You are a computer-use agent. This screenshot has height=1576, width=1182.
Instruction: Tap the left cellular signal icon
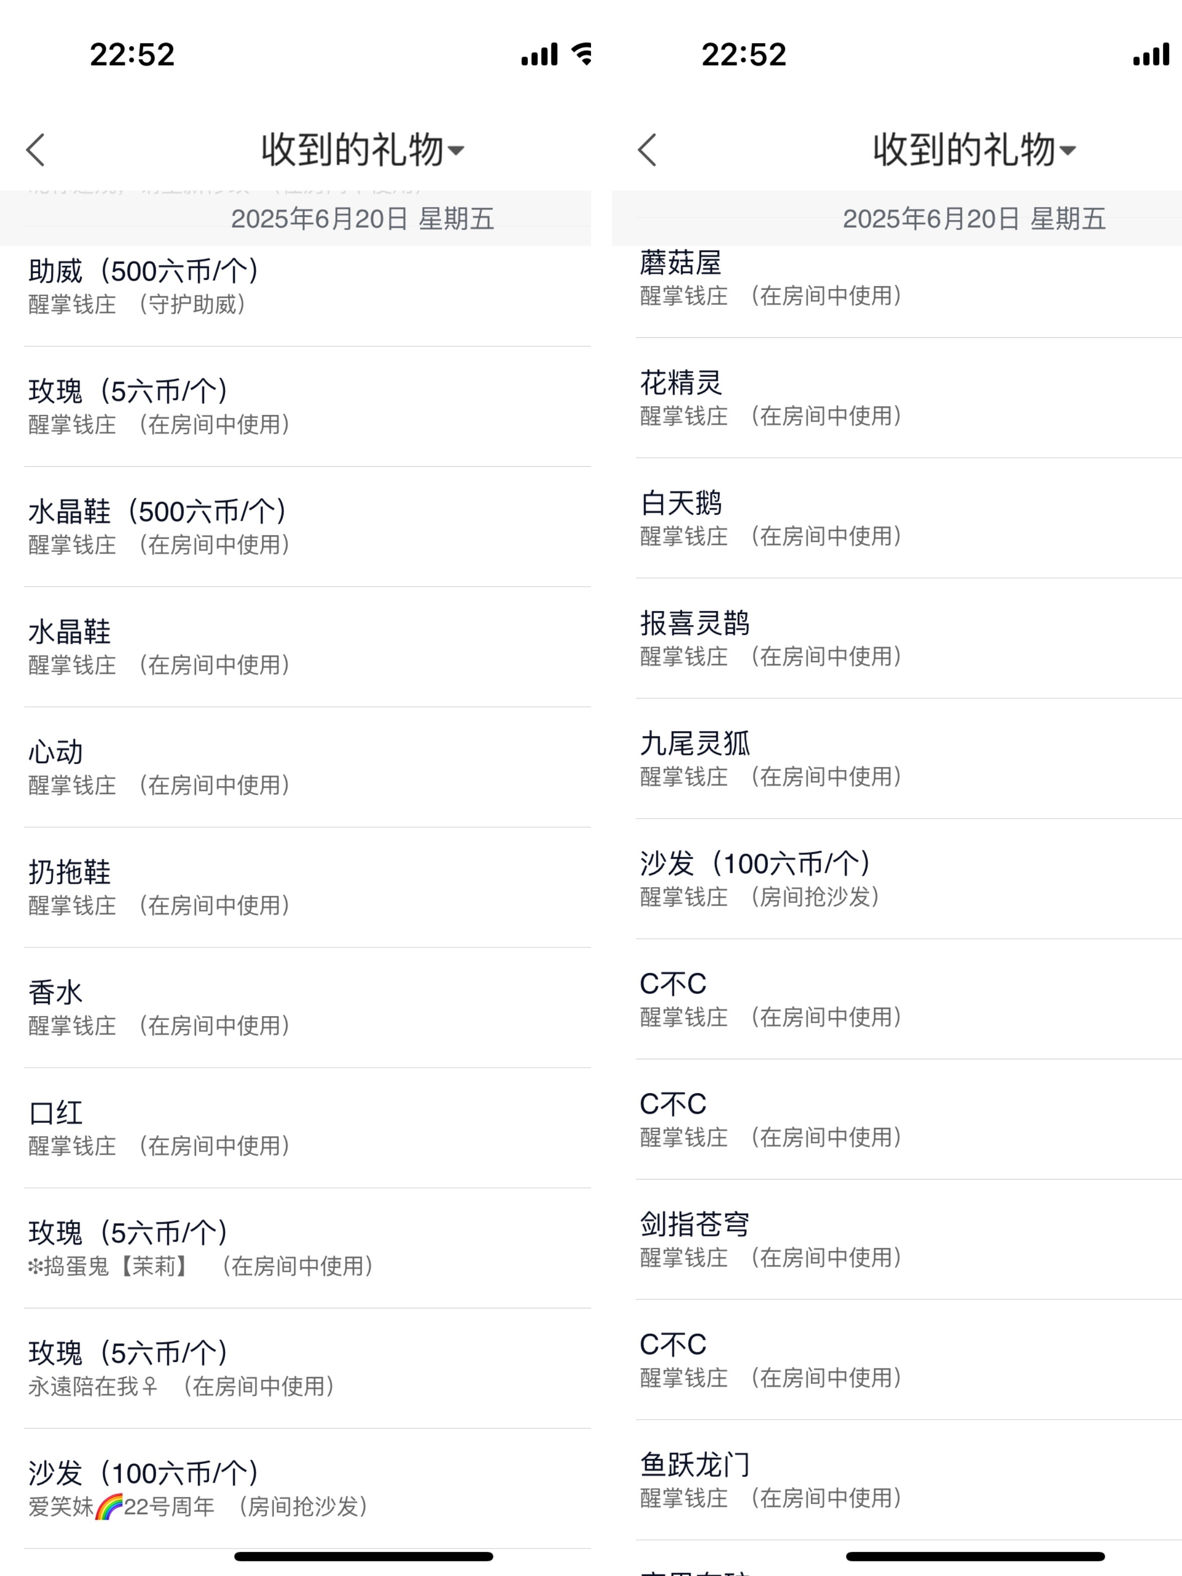(539, 54)
